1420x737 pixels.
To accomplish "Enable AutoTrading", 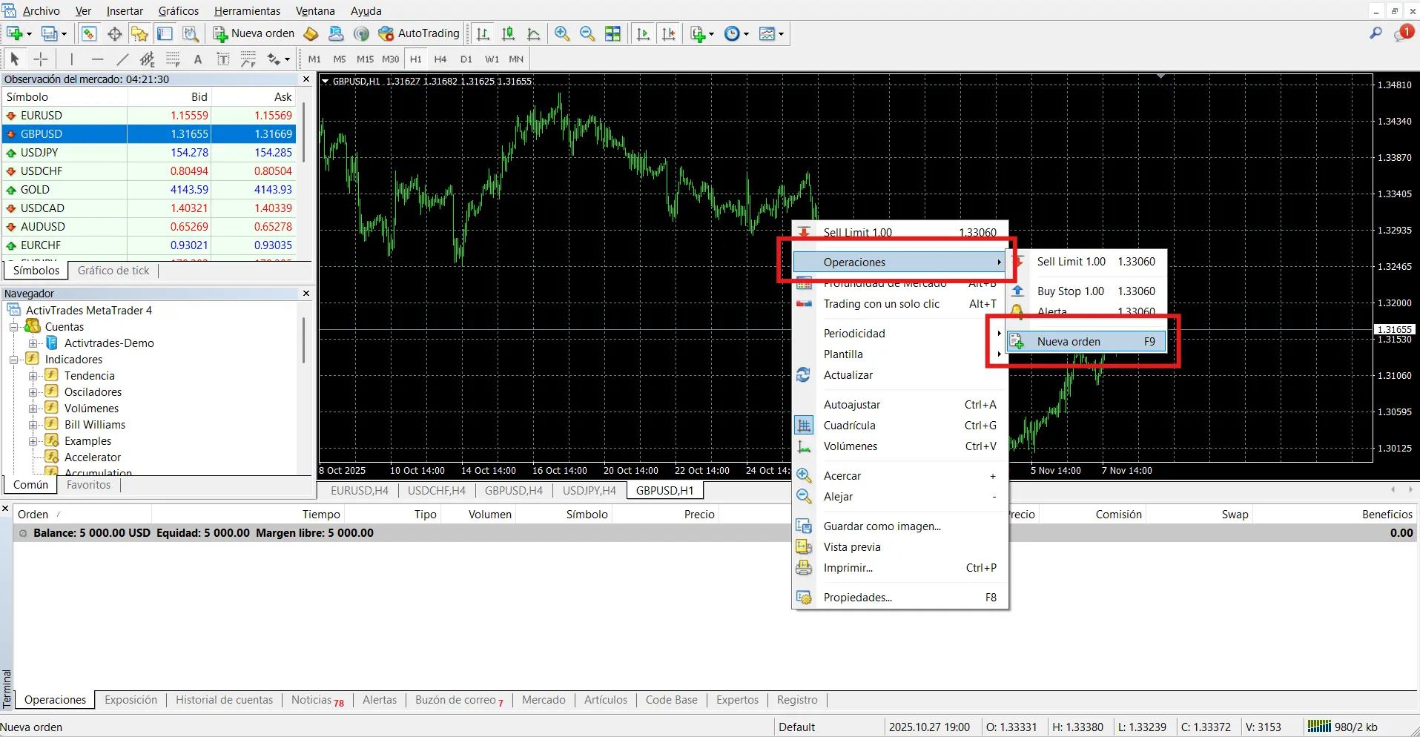I will point(419,33).
